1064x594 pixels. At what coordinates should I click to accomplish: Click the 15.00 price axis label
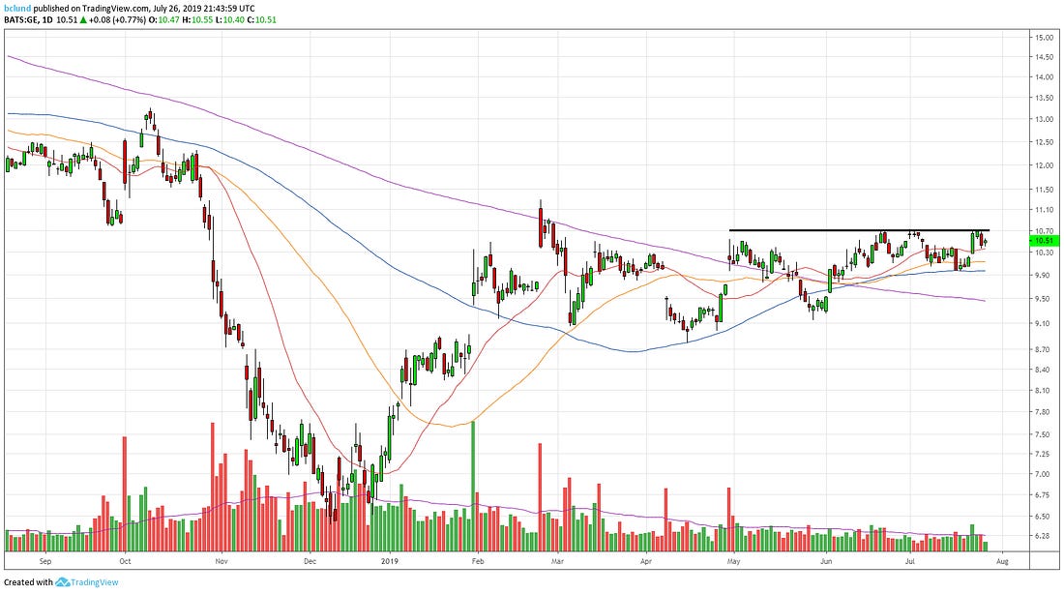(1043, 38)
